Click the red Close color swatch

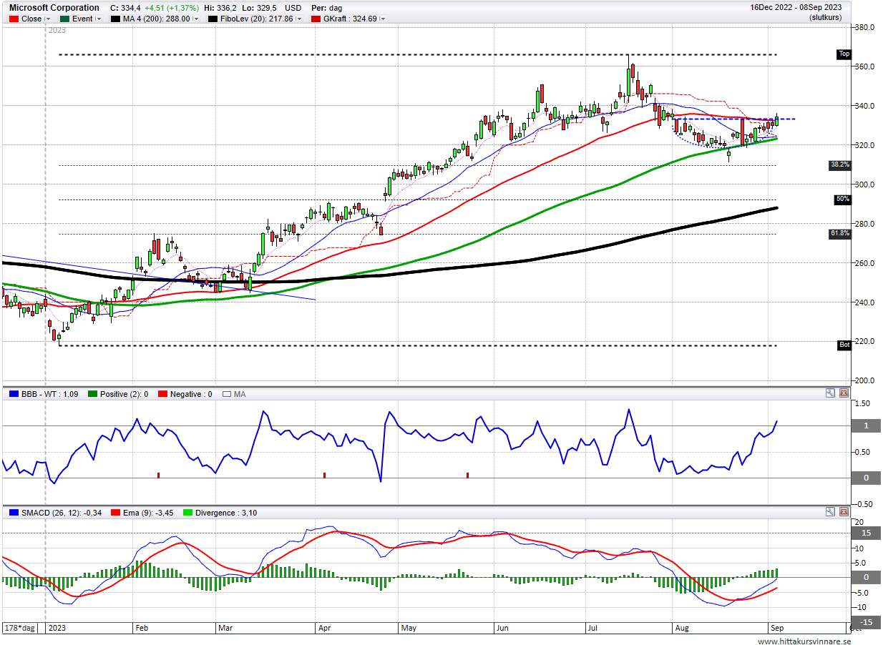(x=13, y=19)
